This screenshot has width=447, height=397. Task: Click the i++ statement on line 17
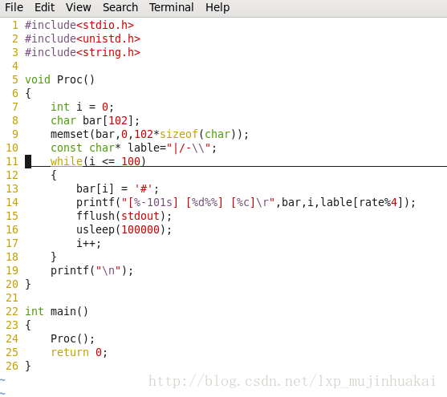88,243
